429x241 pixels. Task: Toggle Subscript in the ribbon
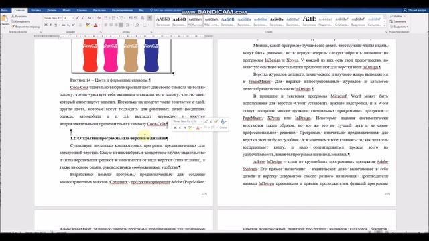click(68, 25)
